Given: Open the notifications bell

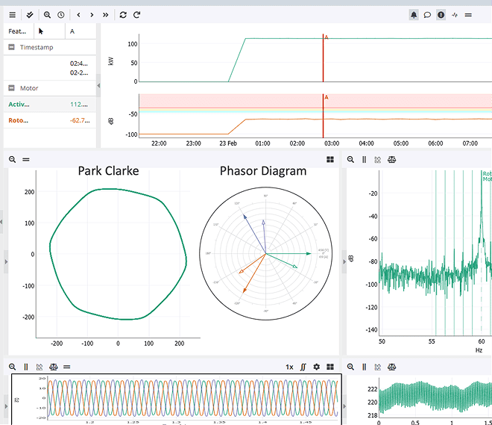Looking at the screenshot, I should pos(414,14).
